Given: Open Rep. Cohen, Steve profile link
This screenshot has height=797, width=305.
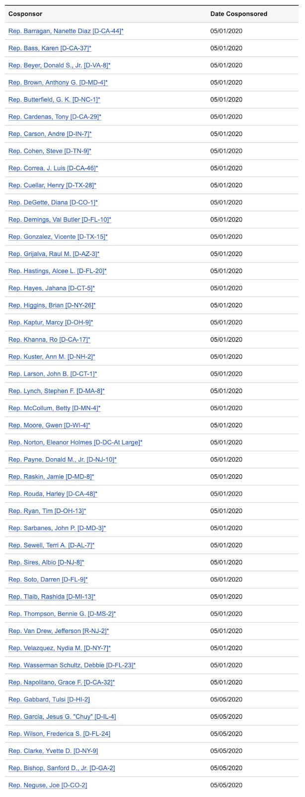Looking at the screenshot, I should [50, 151].
